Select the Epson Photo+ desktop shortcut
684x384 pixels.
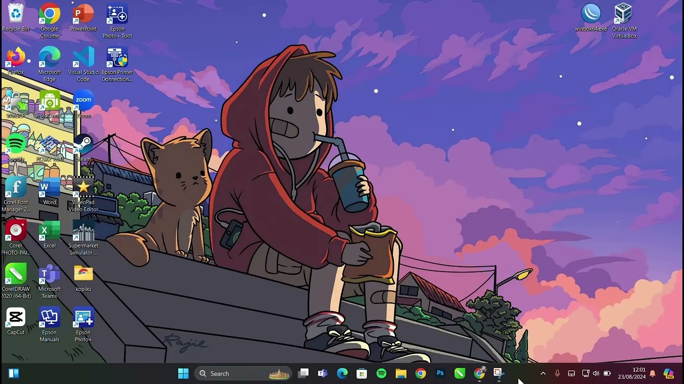pos(83,325)
